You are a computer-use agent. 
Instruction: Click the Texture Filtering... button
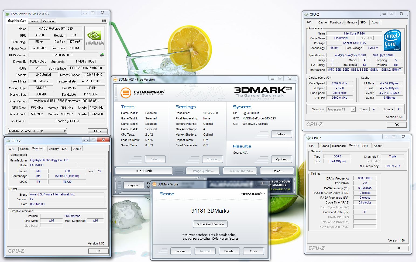pos(240,171)
